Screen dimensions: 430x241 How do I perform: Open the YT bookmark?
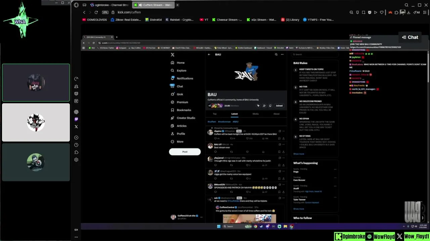[x=204, y=20]
